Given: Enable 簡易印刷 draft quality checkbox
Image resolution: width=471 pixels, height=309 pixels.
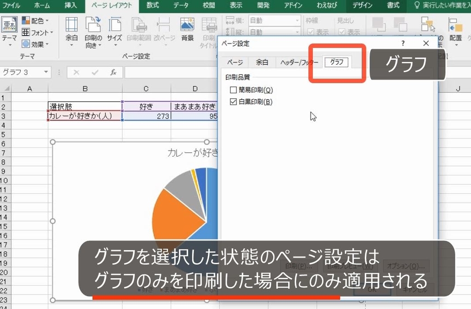Looking at the screenshot, I should [x=233, y=90].
